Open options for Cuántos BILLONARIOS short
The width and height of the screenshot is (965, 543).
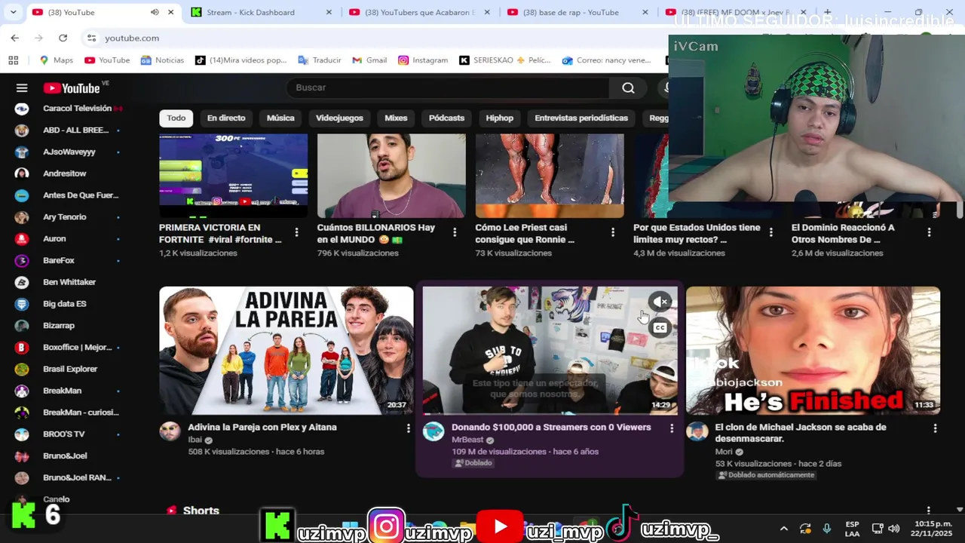coord(455,232)
